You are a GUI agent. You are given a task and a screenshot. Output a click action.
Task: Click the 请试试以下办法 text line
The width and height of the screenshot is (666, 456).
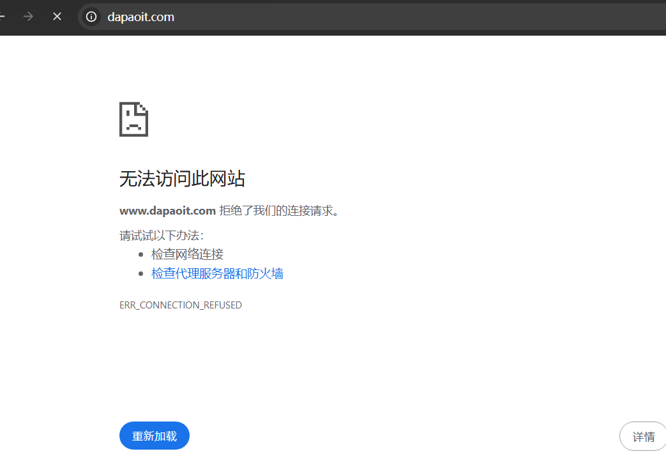coord(162,235)
